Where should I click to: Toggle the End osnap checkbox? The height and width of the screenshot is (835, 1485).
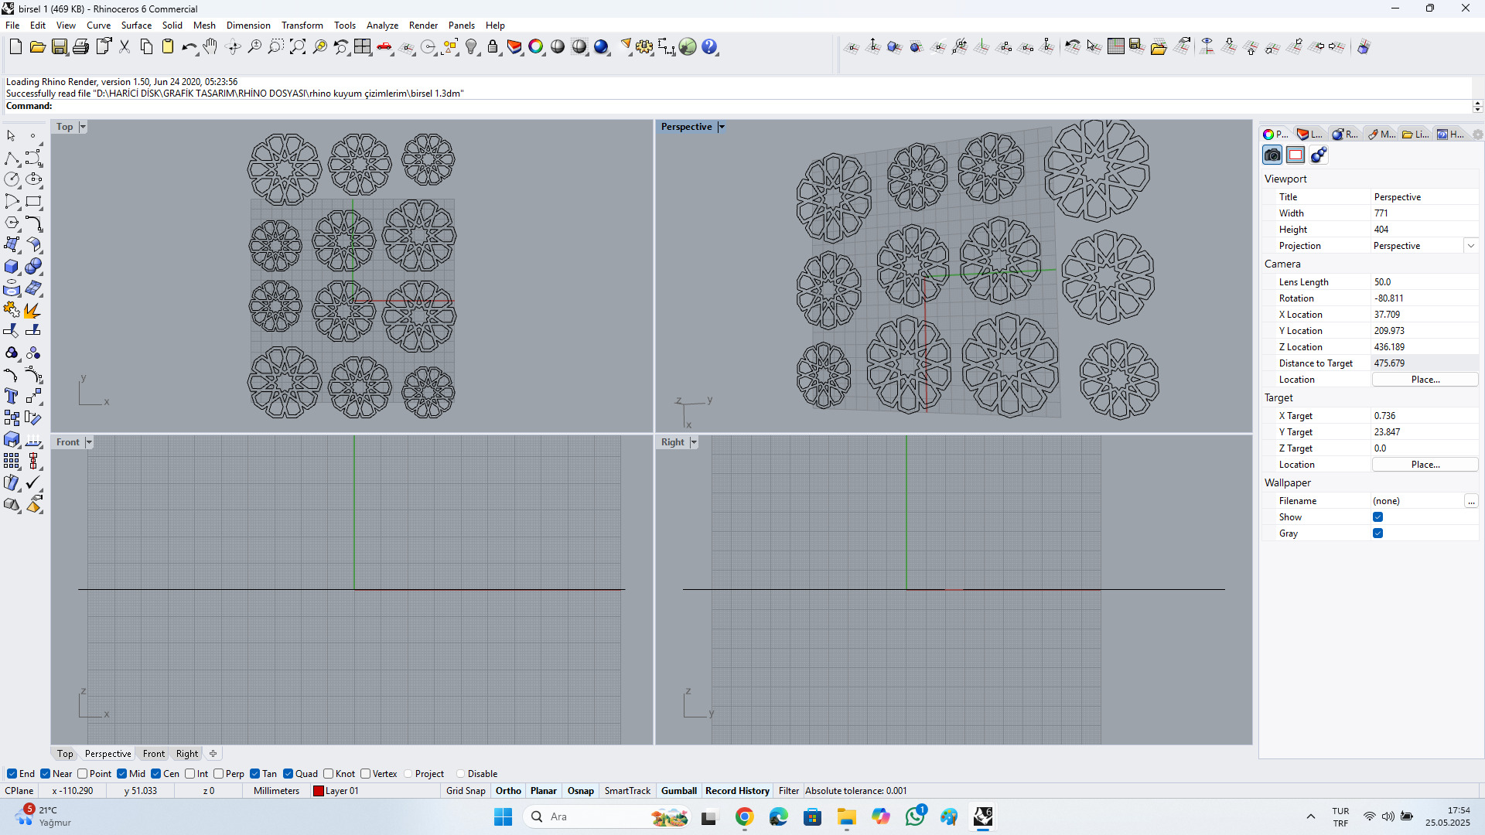click(x=12, y=774)
